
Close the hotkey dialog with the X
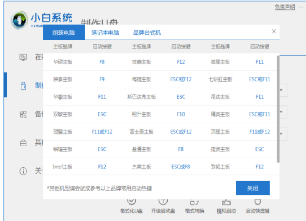[274, 32]
